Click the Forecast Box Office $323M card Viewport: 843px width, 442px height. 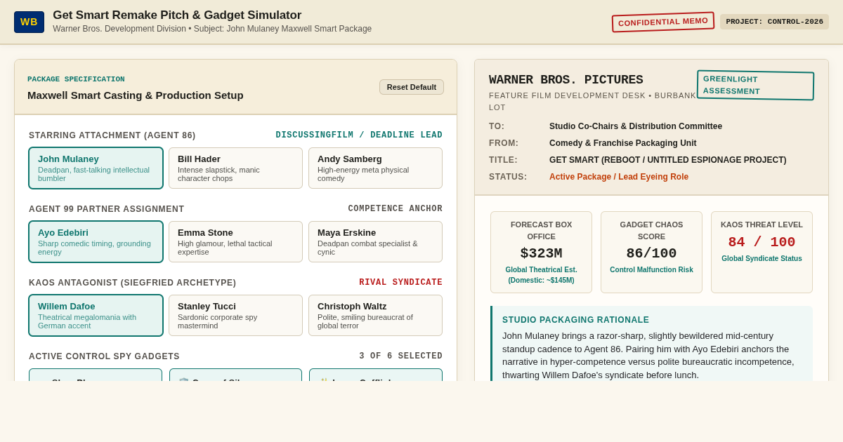click(x=541, y=253)
